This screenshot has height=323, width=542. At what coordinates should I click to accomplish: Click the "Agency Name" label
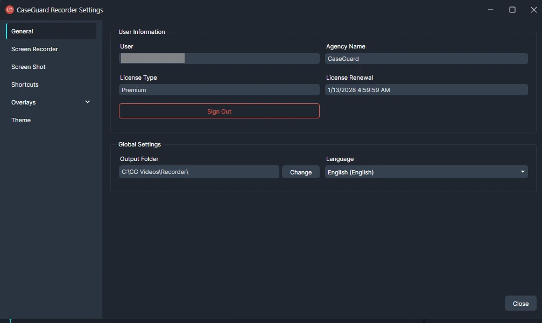346,46
